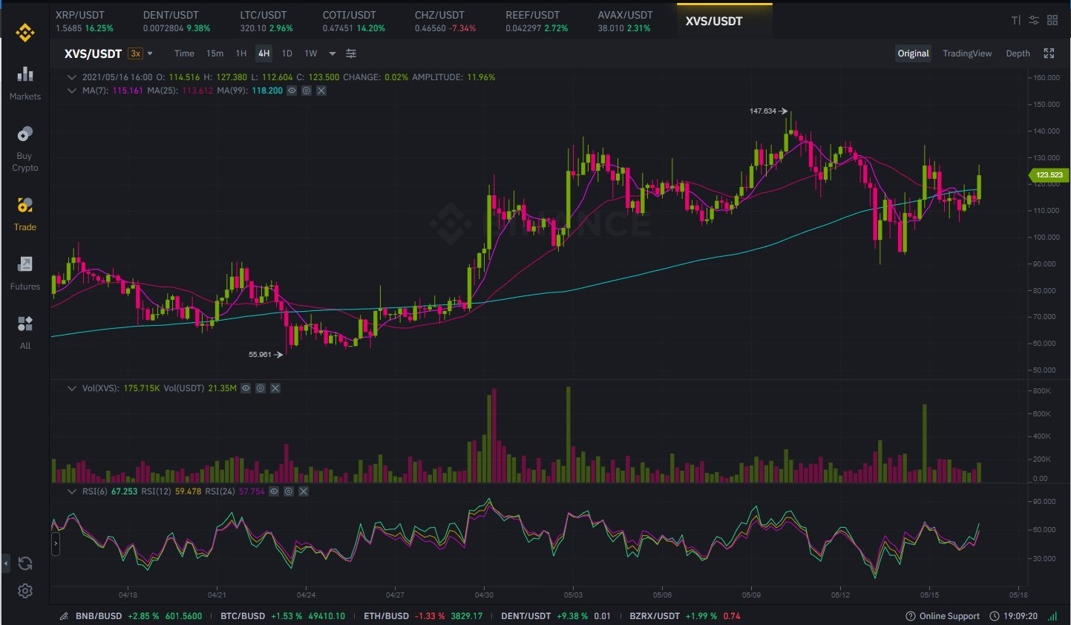The width and height of the screenshot is (1071, 625).
Task: Expand more time intervals dropdown arrow
Action: click(332, 53)
